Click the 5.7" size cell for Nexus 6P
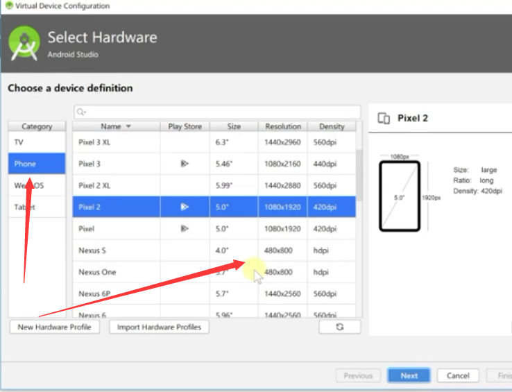This screenshot has width=512, height=392. pyautogui.click(x=222, y=293)
